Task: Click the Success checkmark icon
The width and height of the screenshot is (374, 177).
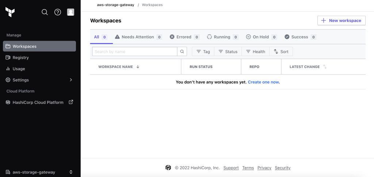Action: click(x=287, y=37)
